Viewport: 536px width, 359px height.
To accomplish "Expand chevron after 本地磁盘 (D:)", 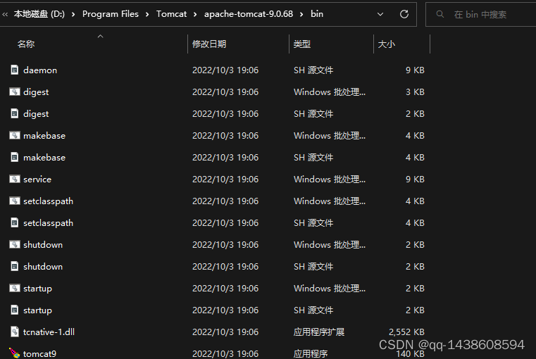I will coord(73,14).
